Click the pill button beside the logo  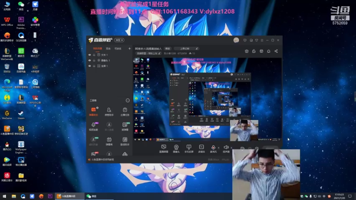[119, 40]
